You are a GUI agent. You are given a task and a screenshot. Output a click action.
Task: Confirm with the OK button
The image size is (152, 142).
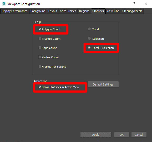[x=122, y=135]
